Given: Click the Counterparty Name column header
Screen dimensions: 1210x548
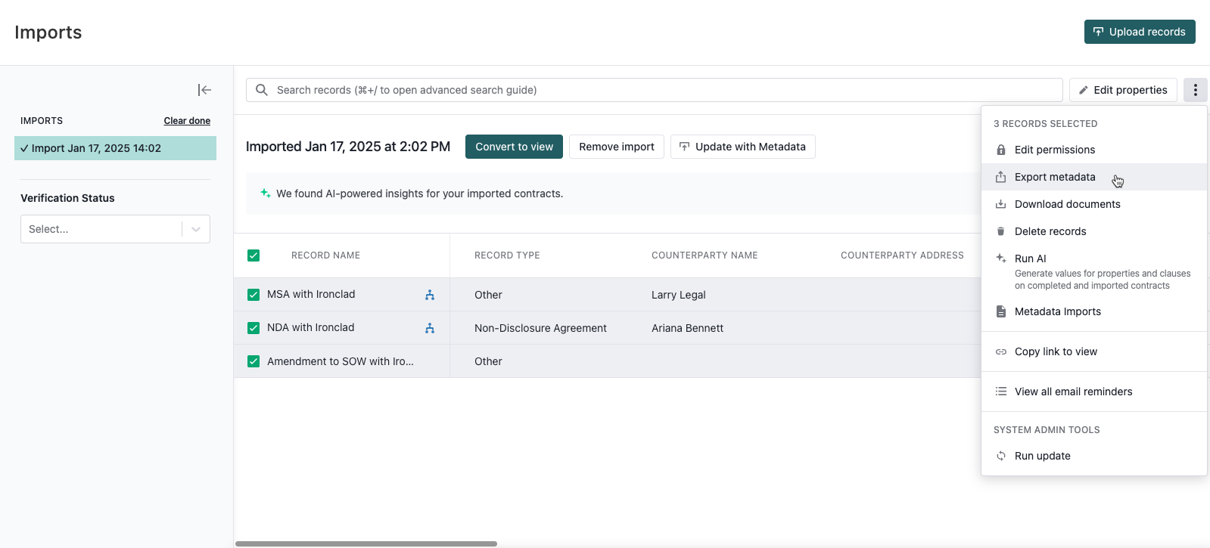Looking at the screenshot, I should coord(705,255).
